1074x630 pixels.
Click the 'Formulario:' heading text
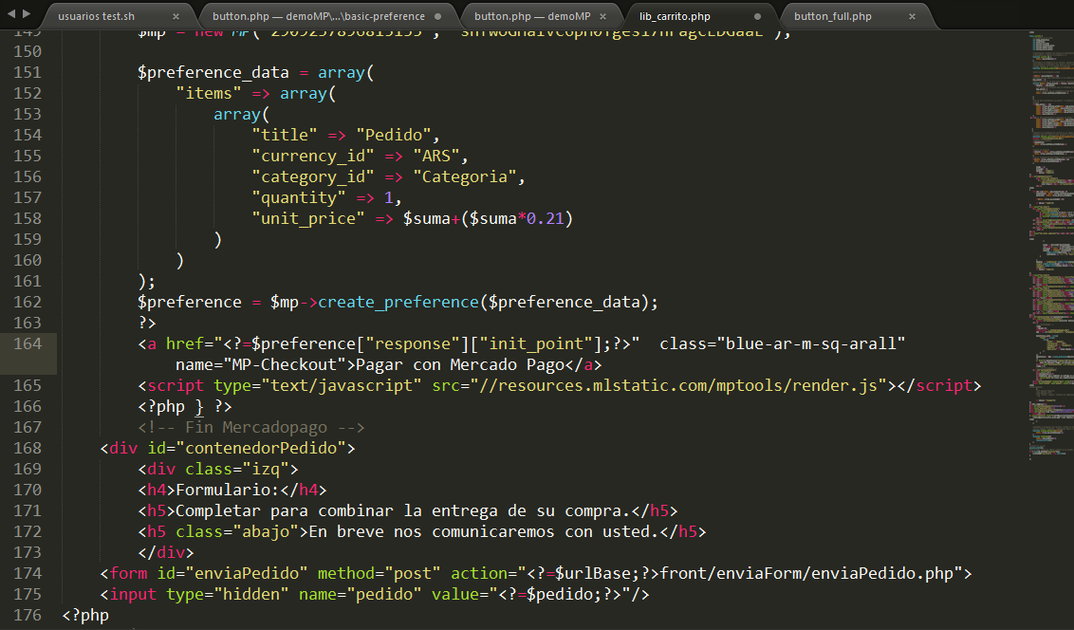pyautogui.click(x=228, y=490)
